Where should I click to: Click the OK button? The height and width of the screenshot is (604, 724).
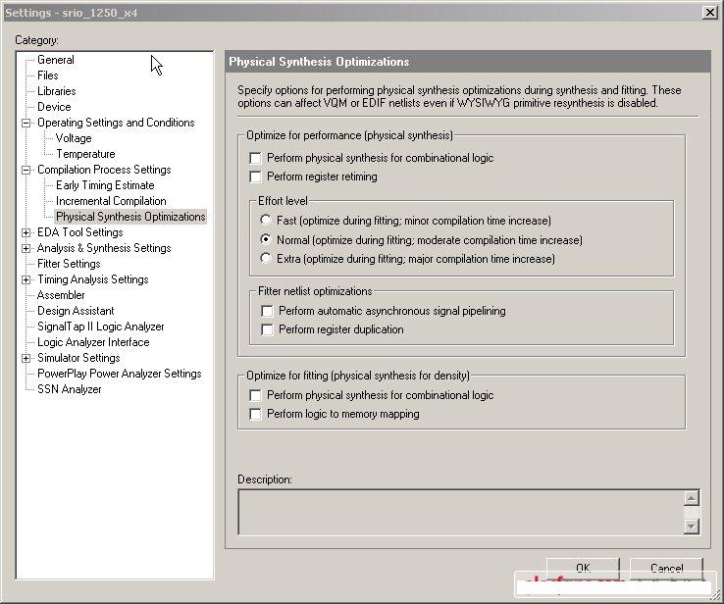[583, 569]
